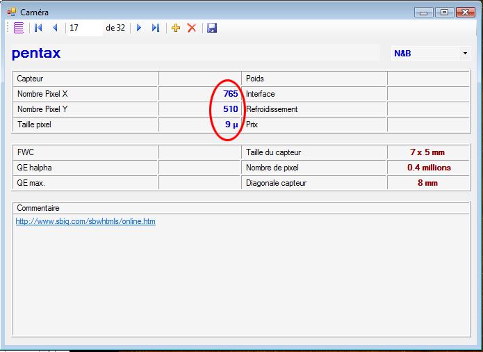Screen dimensions: 483x352
Task: Click the record number field showing 17
Action: (85, 28)
